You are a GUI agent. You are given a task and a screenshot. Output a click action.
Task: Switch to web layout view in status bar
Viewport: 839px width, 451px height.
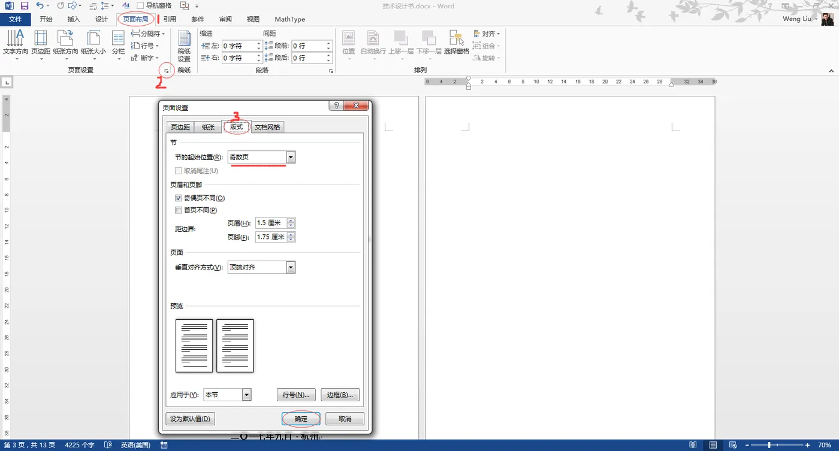(733, 445)
